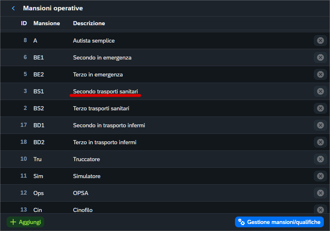The height and width of the screenshot is (231, 330).
Task: Remove the BS2 Terzo trasporti sanitari entry
Action: [320, 108]
